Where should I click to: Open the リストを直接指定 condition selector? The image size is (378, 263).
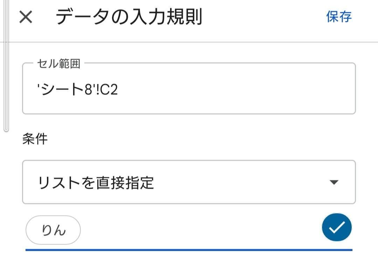point(189,182)
